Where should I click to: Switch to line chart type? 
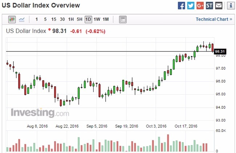click(22, 19)
